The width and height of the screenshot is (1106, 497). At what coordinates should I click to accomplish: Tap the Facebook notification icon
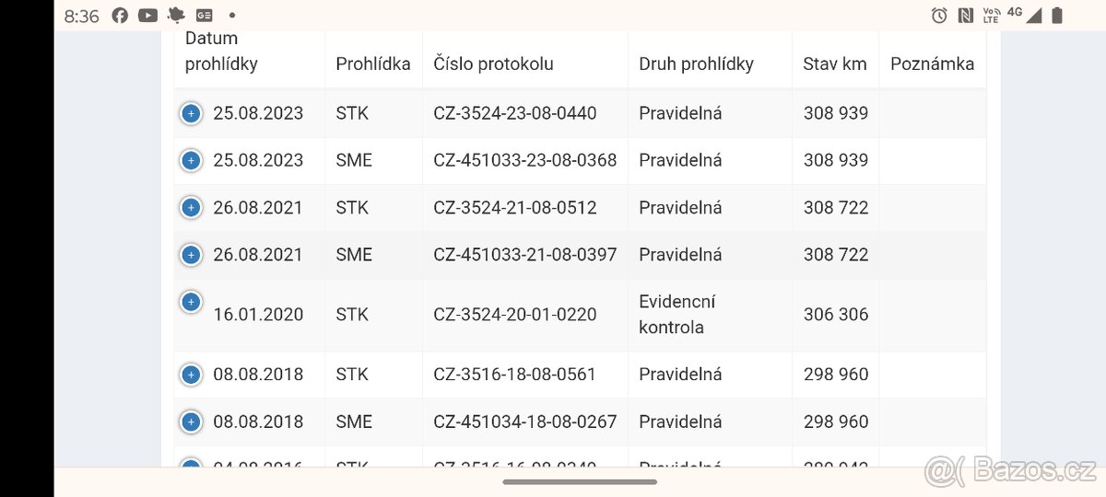coord(120,16)
